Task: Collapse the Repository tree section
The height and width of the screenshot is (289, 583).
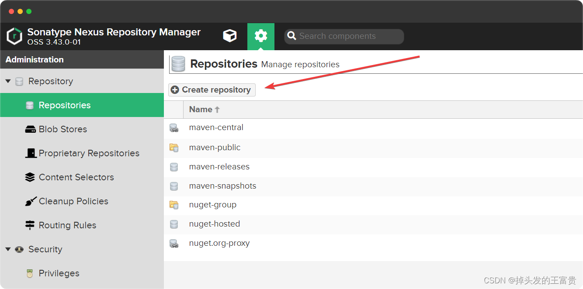Action: pos(8,81)
